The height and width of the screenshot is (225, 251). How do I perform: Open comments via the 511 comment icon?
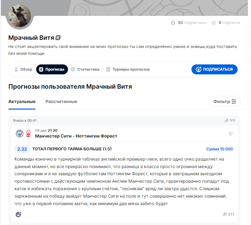point(225,214)
